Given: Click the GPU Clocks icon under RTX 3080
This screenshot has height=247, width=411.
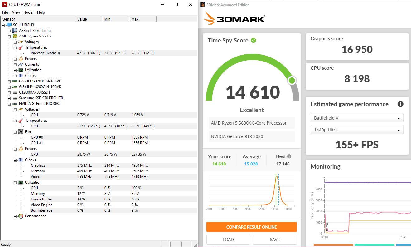Looking at the screenshot, I should point(21,160).
